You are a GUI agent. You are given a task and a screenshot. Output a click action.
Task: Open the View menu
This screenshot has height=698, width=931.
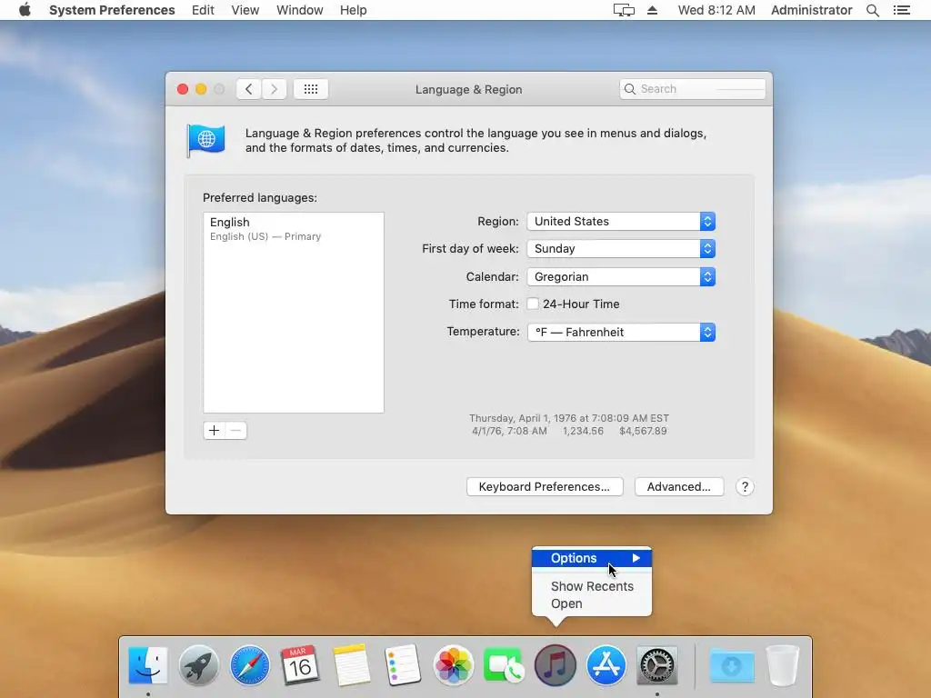tap(245, 10)
